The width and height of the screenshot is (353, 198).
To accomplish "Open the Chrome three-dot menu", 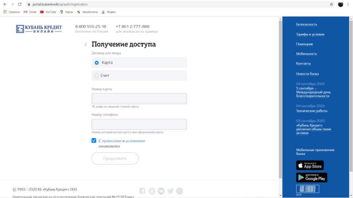I will [348, 4].
